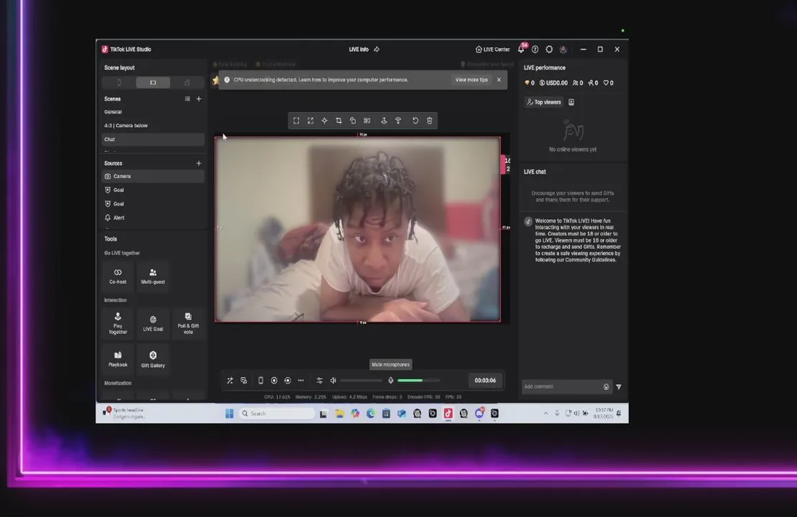This screenshot has width=797, height=517.
Task: Click the phone preview icon in bottom bar
Action: click(261, 381)
